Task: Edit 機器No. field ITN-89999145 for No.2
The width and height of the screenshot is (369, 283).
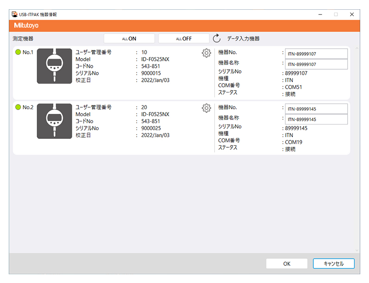Action: [316, 109]
